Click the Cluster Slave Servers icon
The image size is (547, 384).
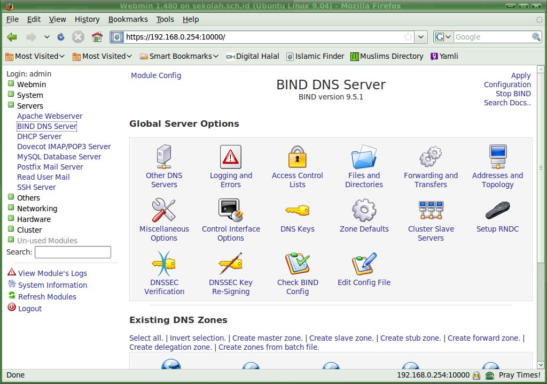431,211
